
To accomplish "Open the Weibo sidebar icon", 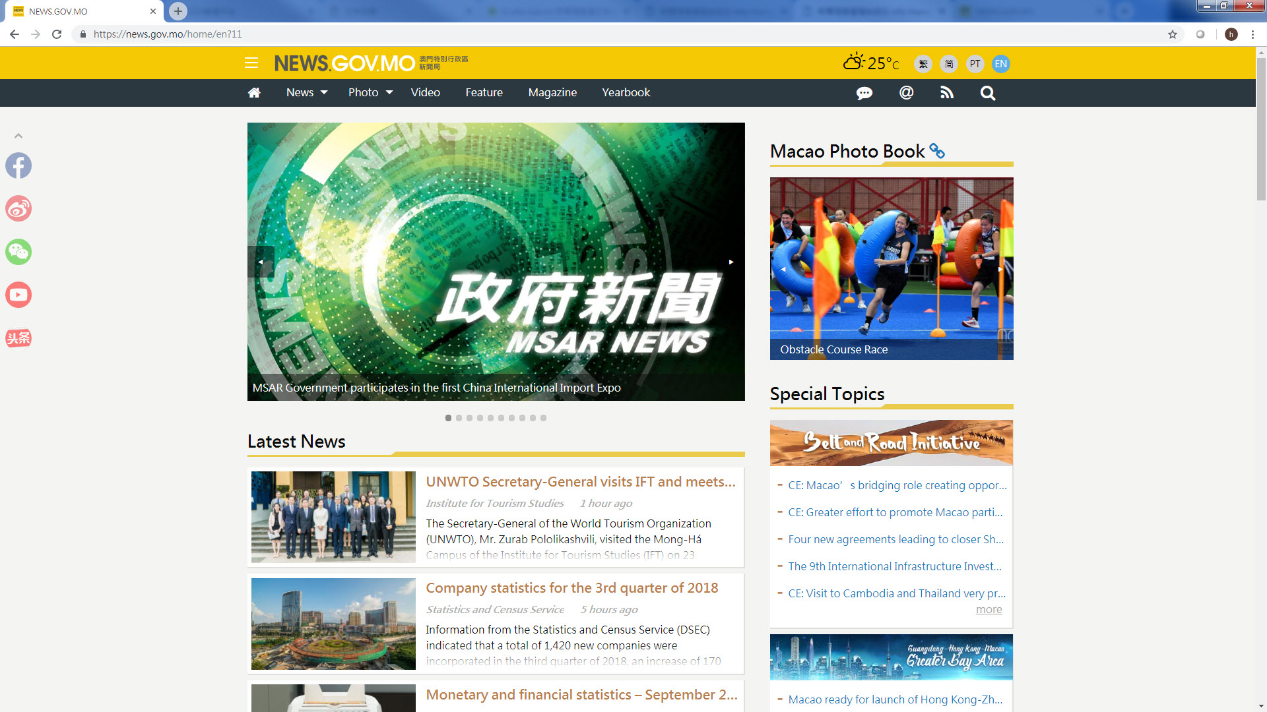I will (x=18, y=208).
